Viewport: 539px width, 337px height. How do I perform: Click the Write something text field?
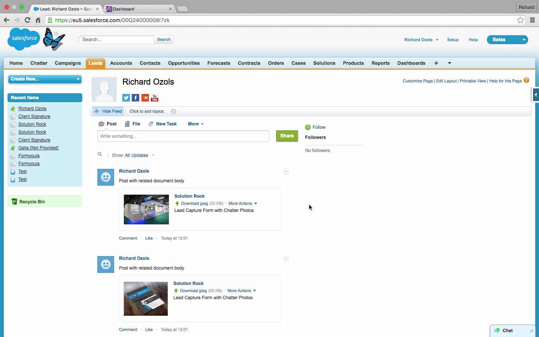tap(183, 136)
